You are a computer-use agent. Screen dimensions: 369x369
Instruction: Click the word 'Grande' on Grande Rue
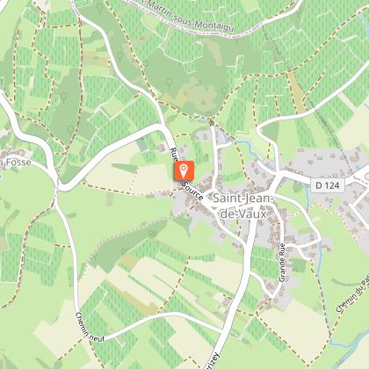coord(282,271)
